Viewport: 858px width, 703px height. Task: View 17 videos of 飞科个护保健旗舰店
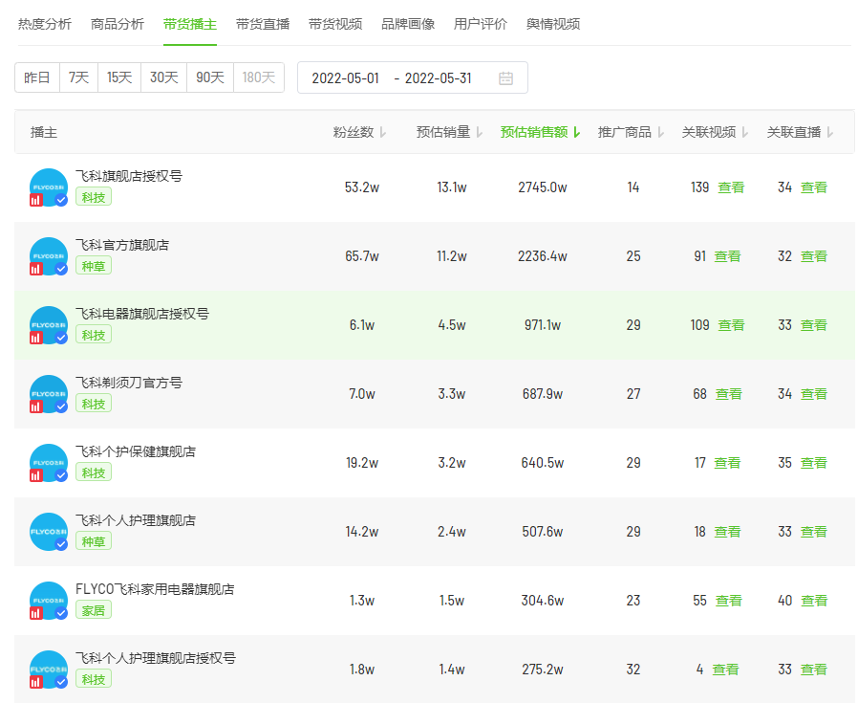(x=727, y=463)
